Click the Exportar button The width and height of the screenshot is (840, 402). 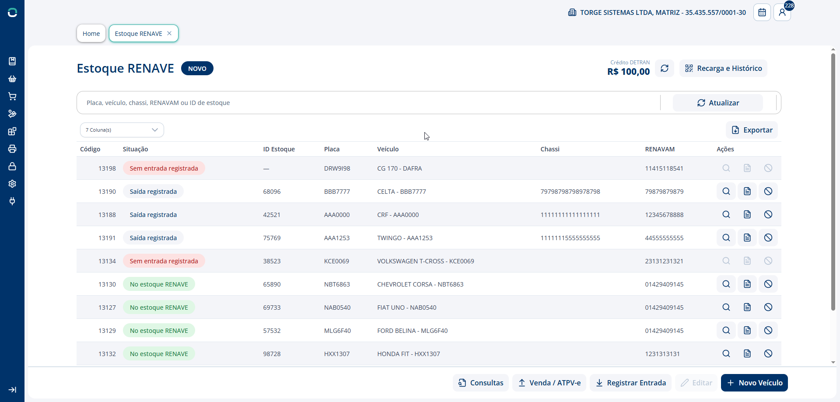tap(752, 130)
